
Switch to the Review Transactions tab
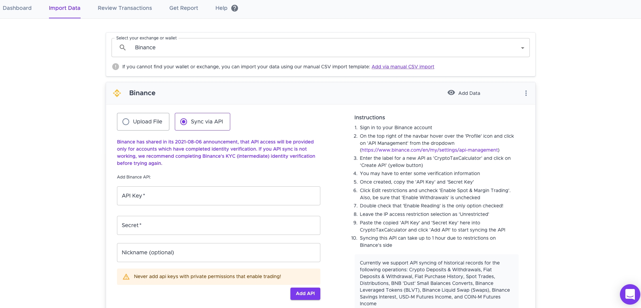125,8
